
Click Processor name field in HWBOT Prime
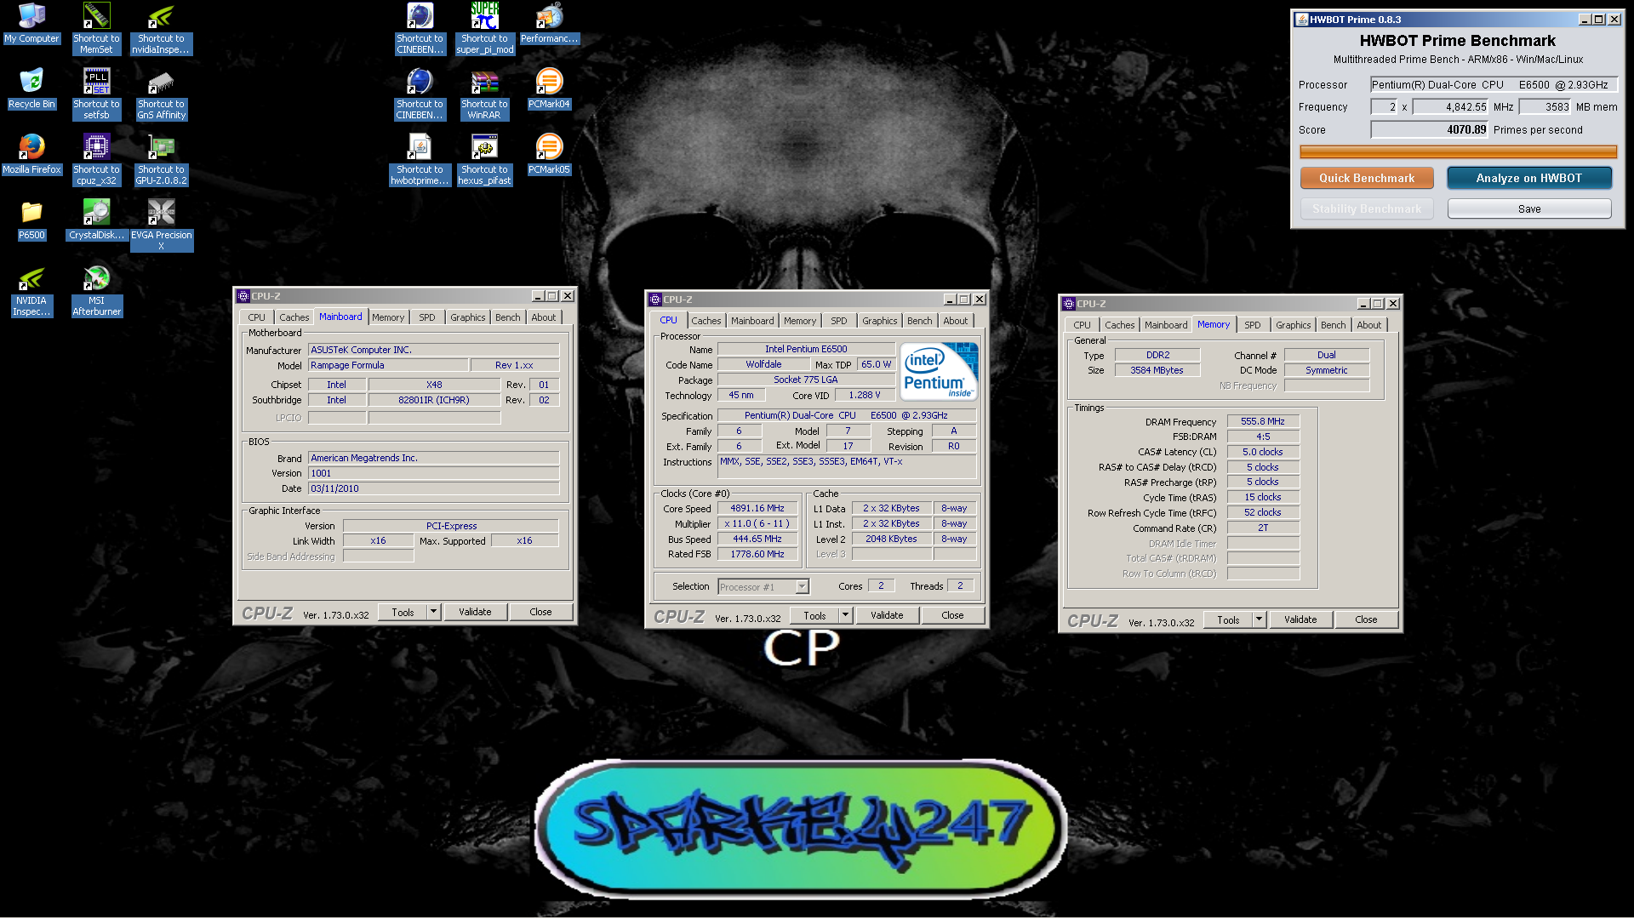[x=1494, y=85]
